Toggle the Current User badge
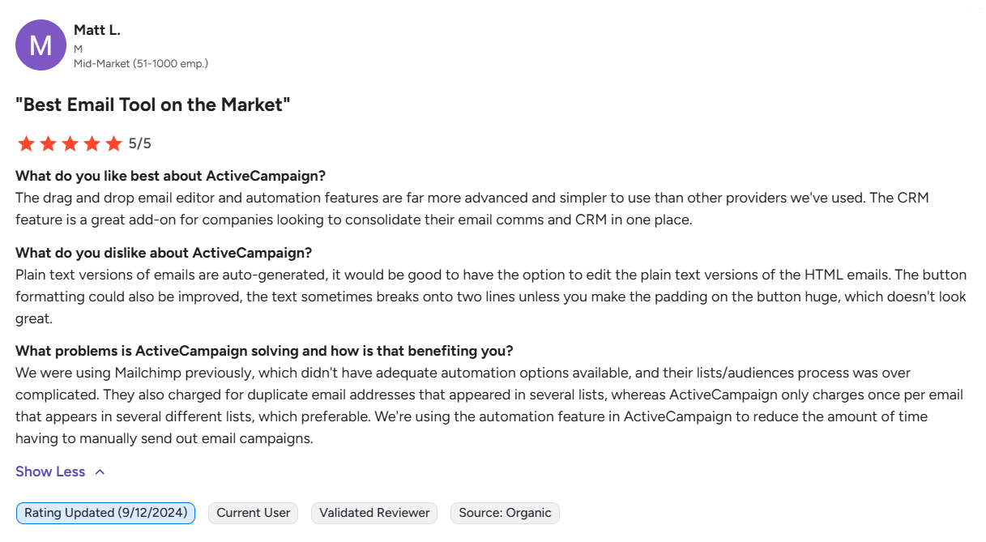The height and width of the screenshot is (542, 986). (253, 513)
